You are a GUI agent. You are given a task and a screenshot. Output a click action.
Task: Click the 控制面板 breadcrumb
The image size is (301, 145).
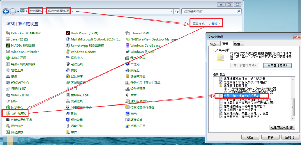click(36, 11)
